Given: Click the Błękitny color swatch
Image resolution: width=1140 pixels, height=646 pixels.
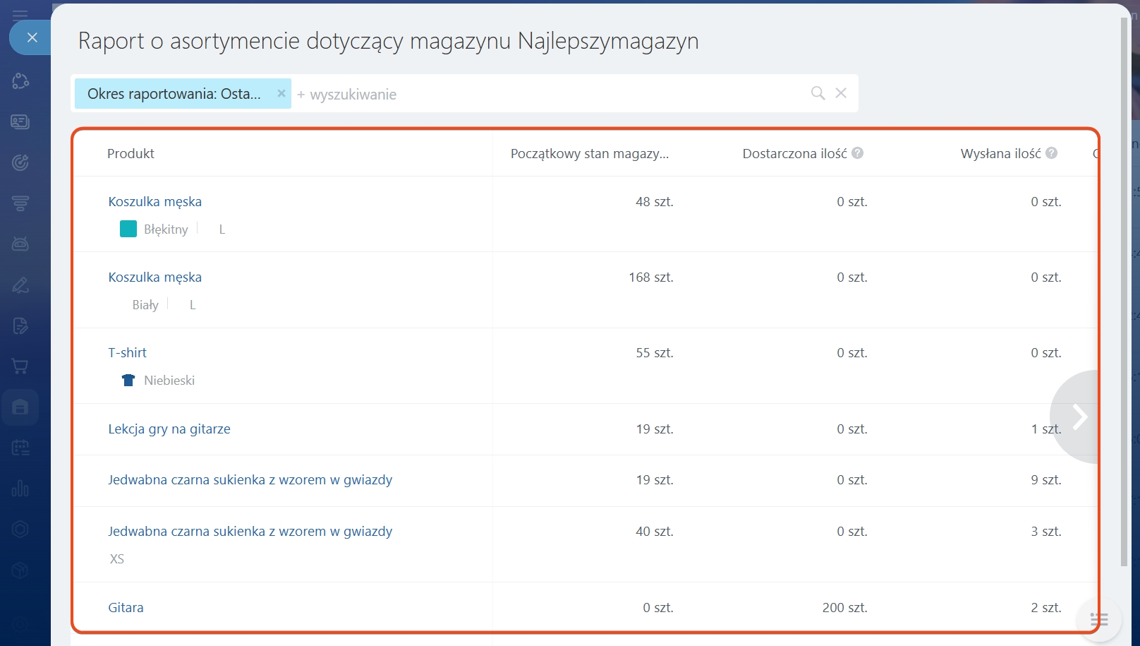Looking at the screenshot, I should (128, 229).
